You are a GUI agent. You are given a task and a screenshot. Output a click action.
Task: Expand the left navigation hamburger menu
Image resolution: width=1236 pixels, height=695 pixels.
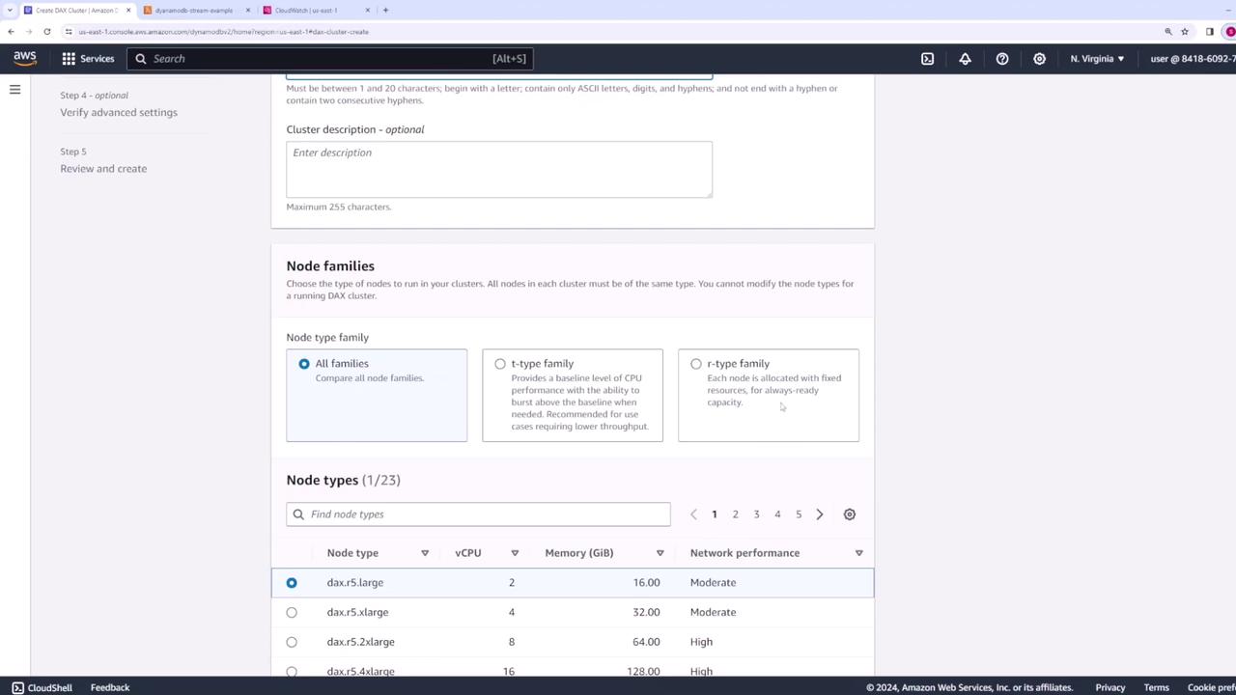[x=14, y=90]
